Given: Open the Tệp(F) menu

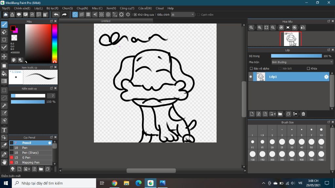Looking at the screenshot, I should (6, 8).
